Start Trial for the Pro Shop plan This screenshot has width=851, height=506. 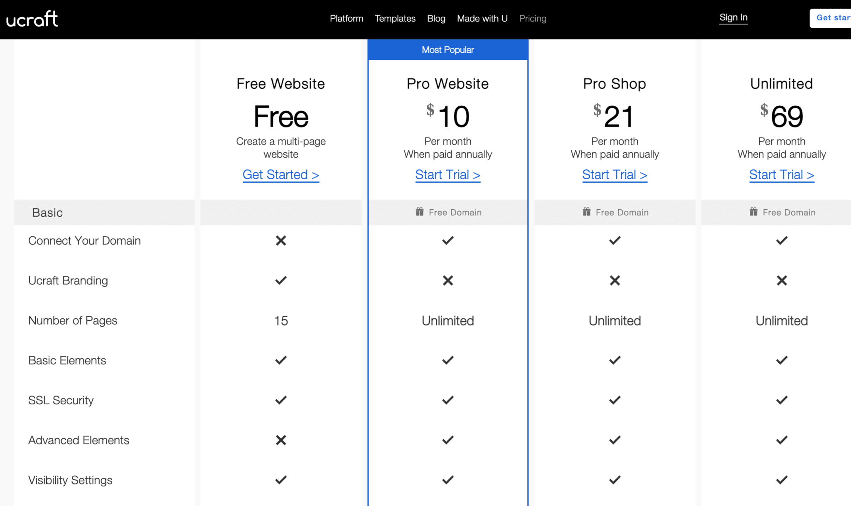[x=615, y=174]
